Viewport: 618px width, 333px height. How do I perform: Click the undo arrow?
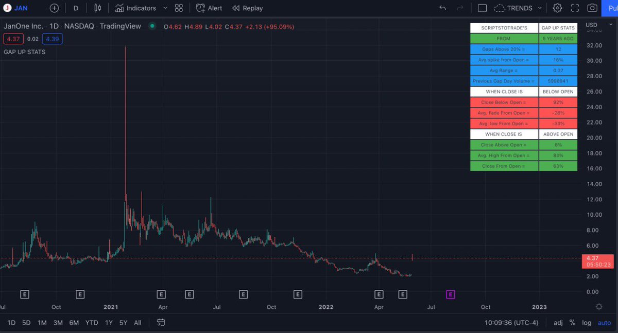coord(442,8)
